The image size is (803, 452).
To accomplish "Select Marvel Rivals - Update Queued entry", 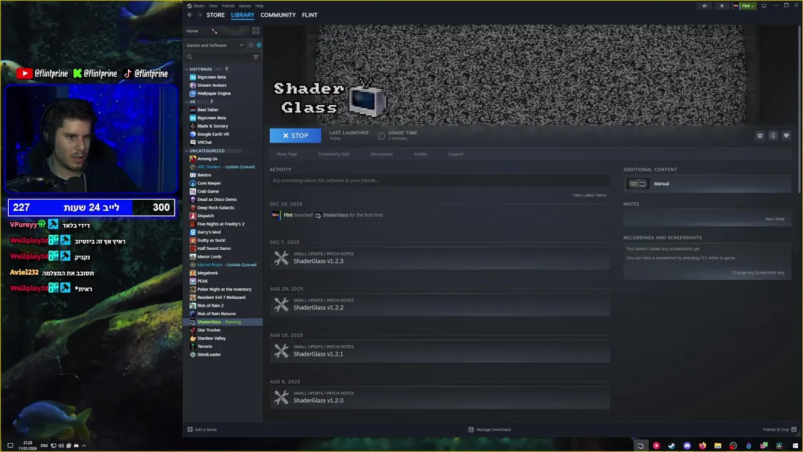I will tap(226, 265).
